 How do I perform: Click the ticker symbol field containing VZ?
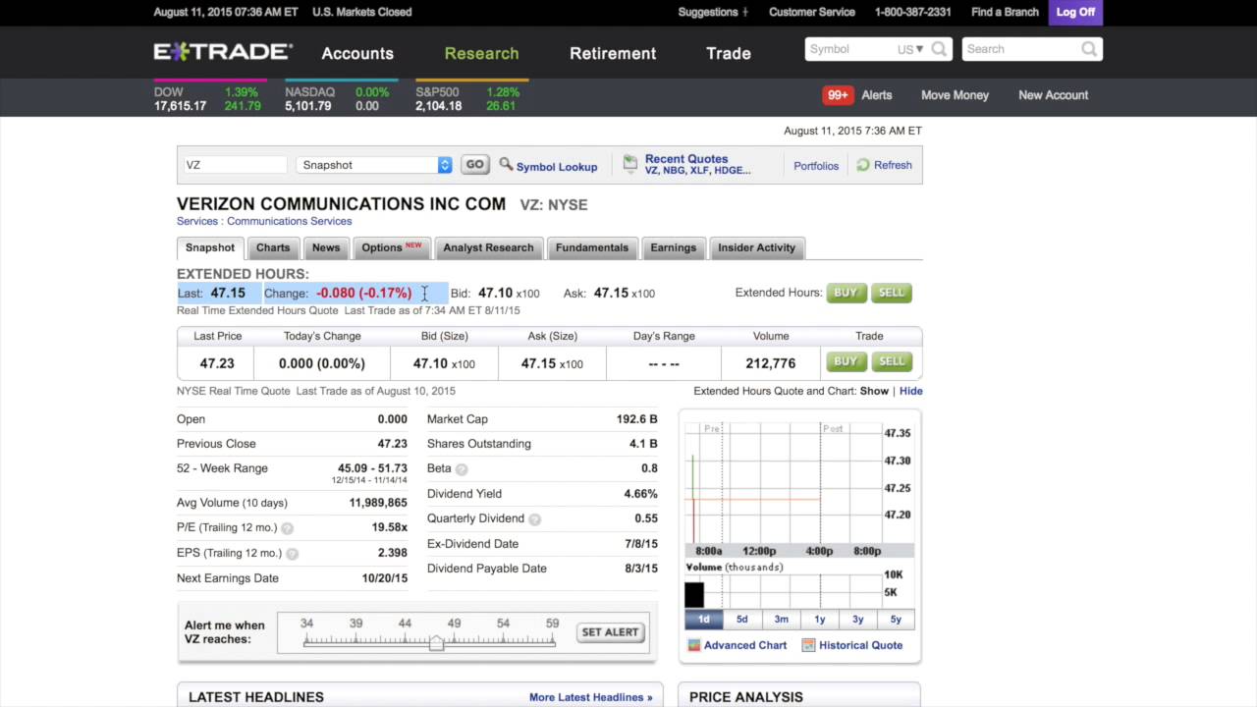[235, 165]
